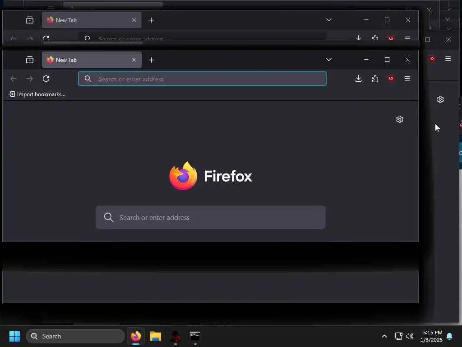Open Downloads panel in front window
The image size is (462, 347).
tap(358, 79)
